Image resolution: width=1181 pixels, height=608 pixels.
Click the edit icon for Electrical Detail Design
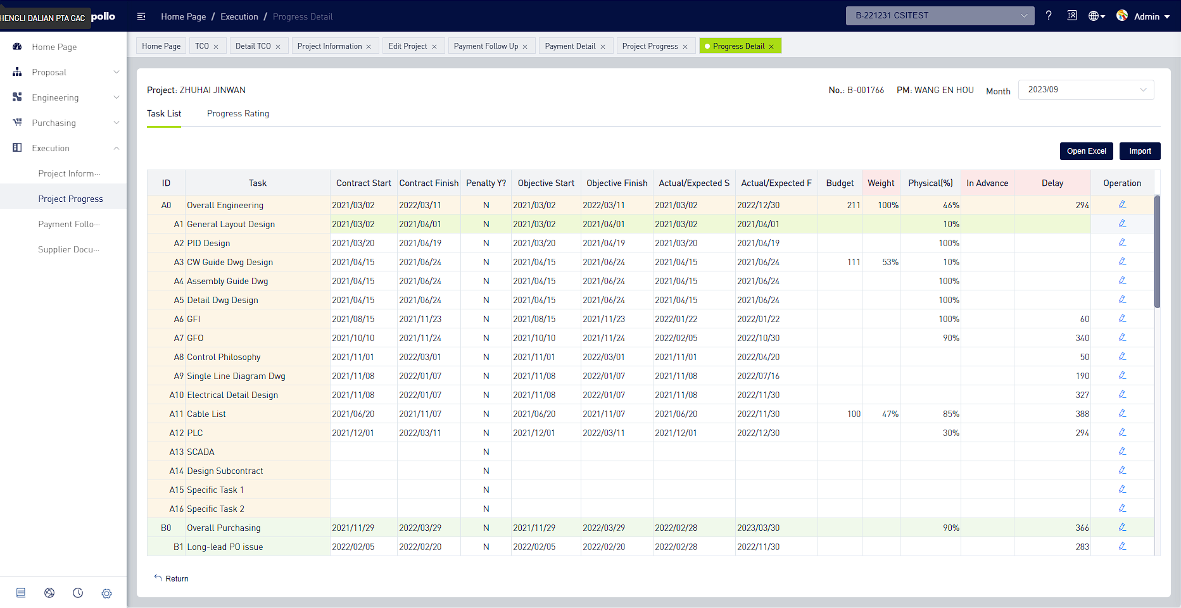(x=1122, y=395)
